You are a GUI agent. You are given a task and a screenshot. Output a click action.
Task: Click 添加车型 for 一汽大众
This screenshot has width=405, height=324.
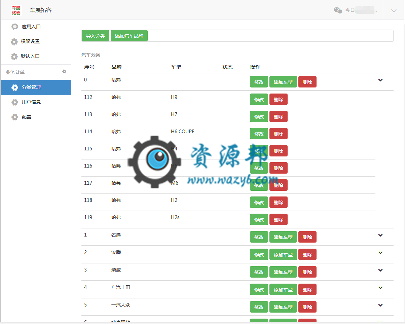tap(283, 307)
